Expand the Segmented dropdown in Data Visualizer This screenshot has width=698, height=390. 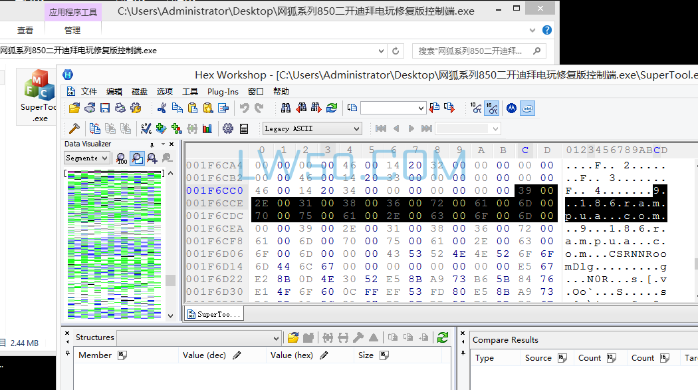[105, 158]
